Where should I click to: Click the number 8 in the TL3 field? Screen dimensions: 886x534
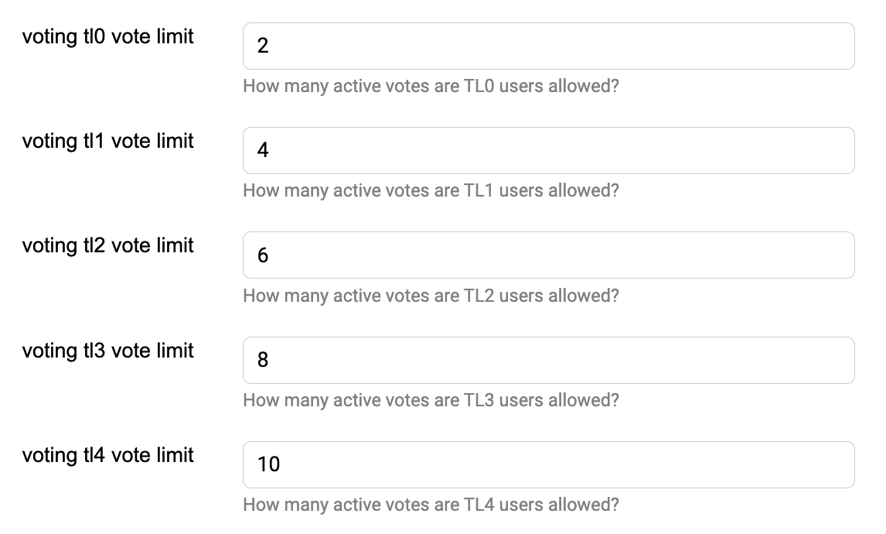point(263,360)
